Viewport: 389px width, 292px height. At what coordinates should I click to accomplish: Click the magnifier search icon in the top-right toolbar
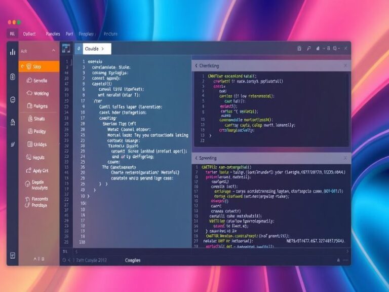pos(335,48)
